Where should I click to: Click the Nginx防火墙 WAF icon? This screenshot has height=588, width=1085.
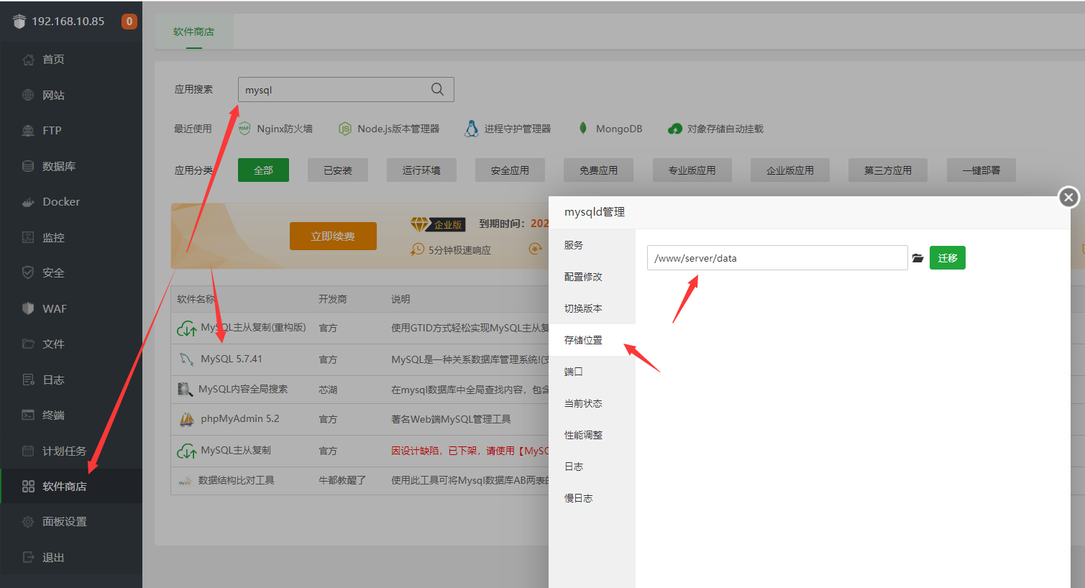244,129
